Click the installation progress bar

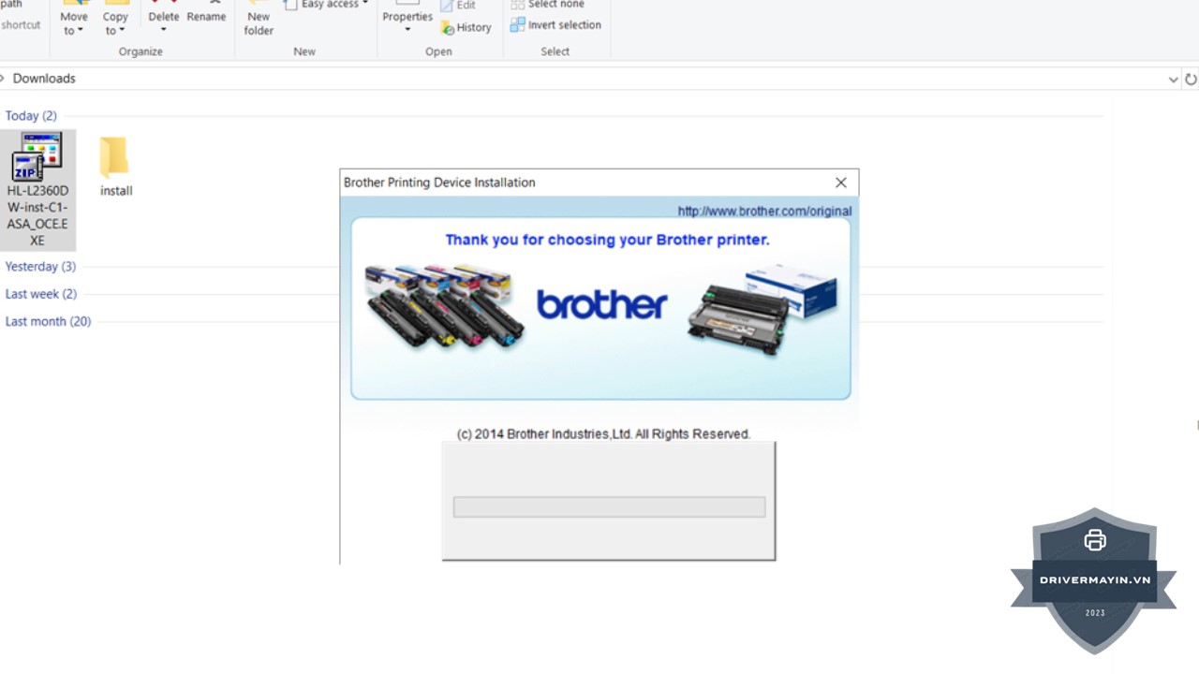click(x=609, y=507)
